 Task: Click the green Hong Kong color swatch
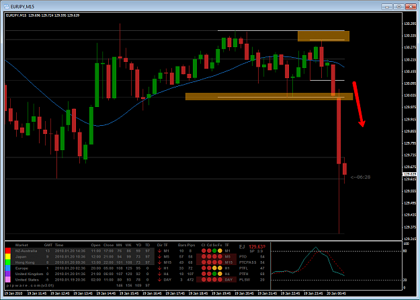(8, 262)
